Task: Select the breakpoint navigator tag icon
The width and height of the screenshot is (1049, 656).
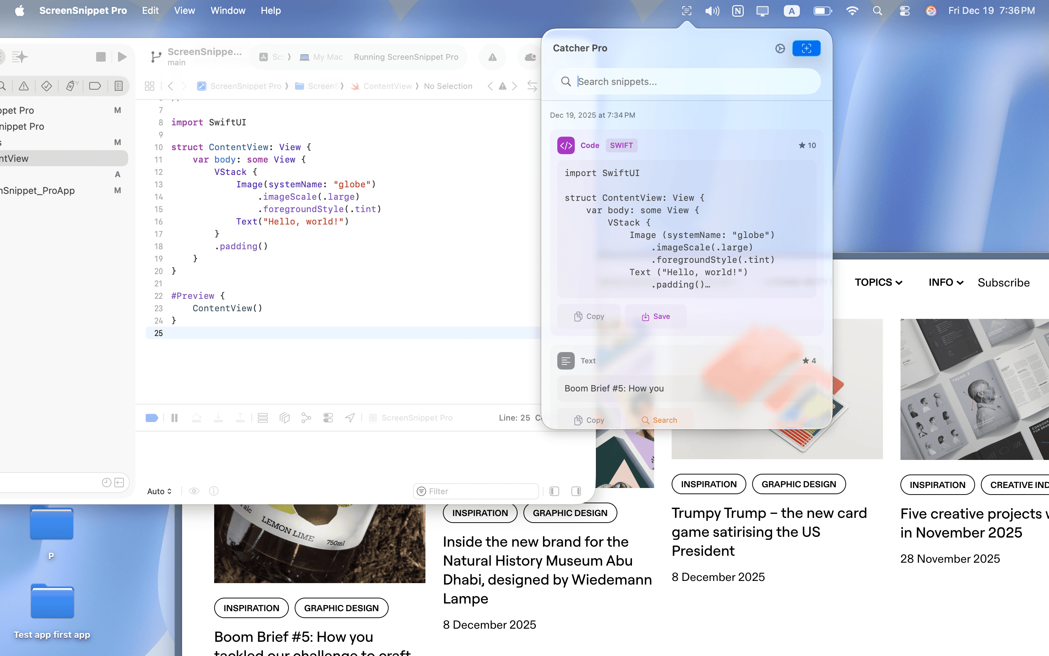Action: tap(95, 86)
